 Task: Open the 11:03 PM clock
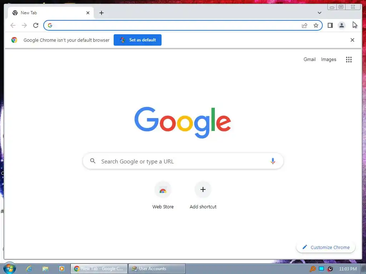348,269
